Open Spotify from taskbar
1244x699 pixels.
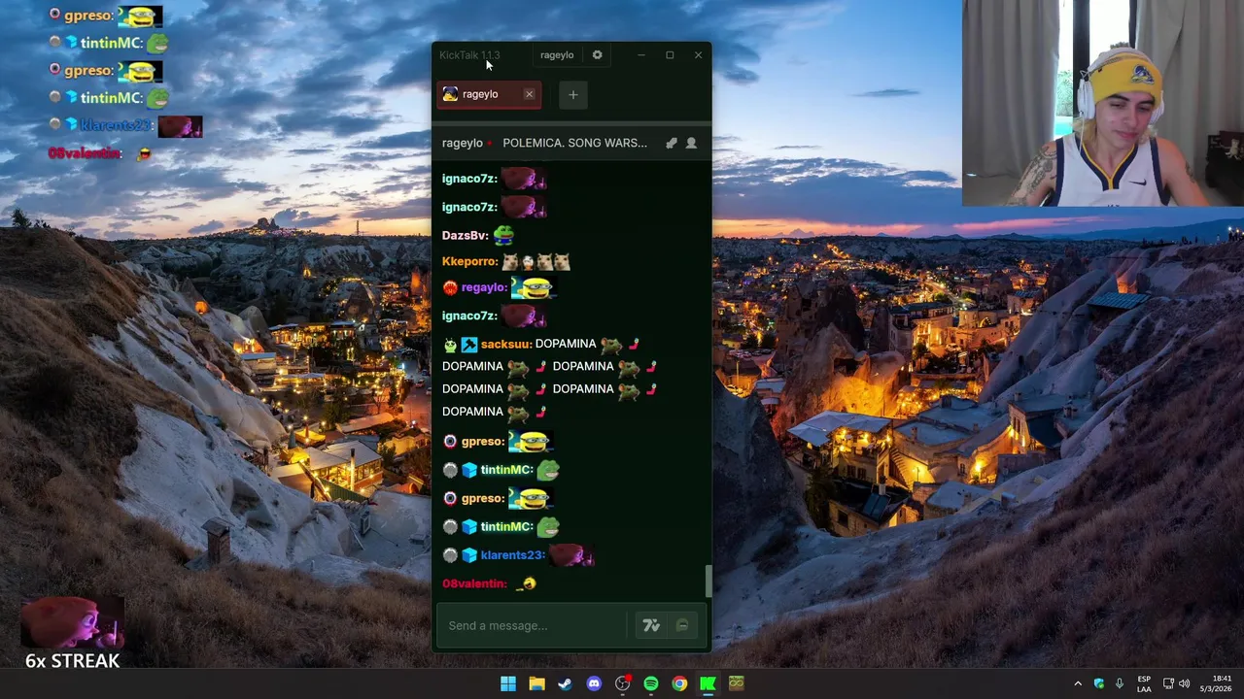pyautogui.click(x=651, y=683)
